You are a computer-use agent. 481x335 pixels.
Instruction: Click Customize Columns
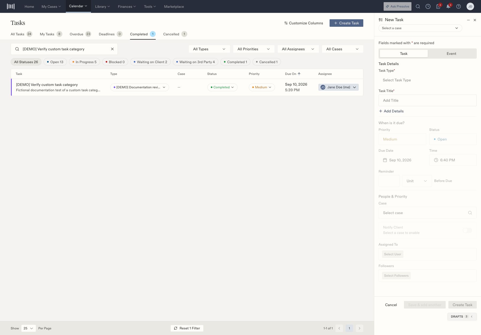pyautogui.click(x=304, y=23)
